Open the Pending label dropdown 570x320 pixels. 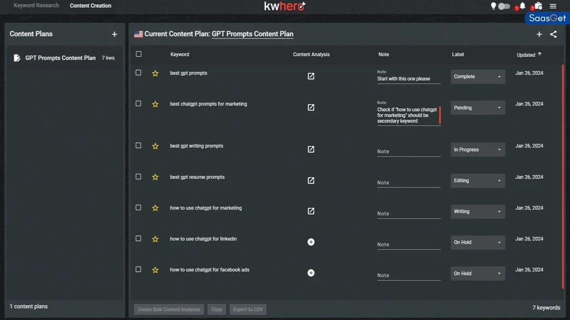478,108
